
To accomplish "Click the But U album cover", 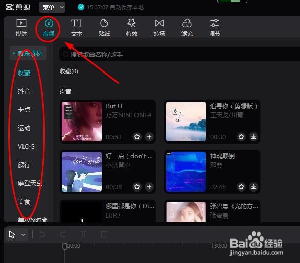I will point(82,122).
